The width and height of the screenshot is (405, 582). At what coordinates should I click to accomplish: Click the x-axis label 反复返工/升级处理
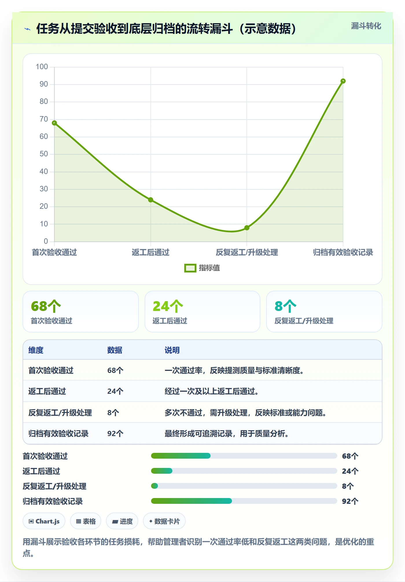point(247,252)
